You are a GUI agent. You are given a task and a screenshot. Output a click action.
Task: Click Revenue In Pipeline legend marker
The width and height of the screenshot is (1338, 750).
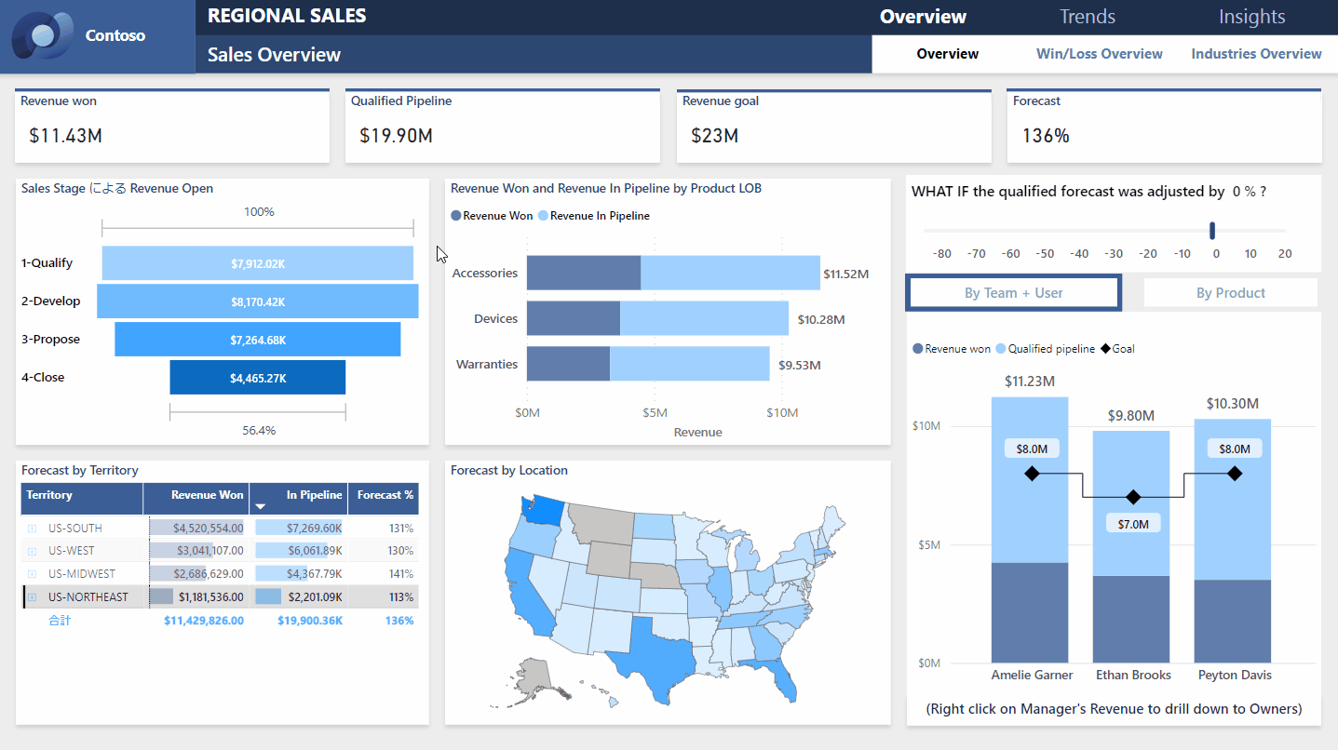tap(543, 216)
